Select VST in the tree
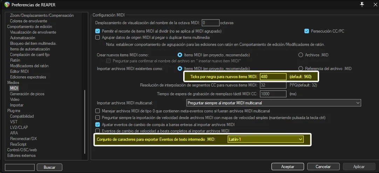Viewport: 379px width, 173px height. 14,122
